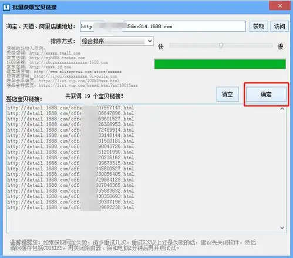Select the link ending 30377198.html
This screenshot has height=258, width=293.
[70, 202]
